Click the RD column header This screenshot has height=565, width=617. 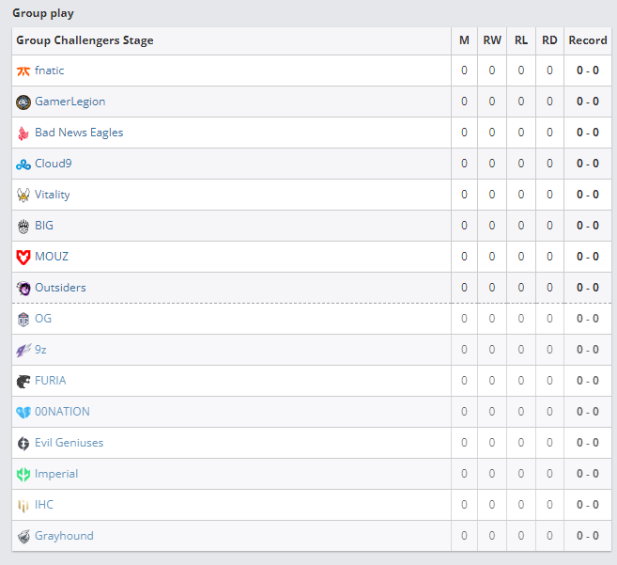[549, 40]
